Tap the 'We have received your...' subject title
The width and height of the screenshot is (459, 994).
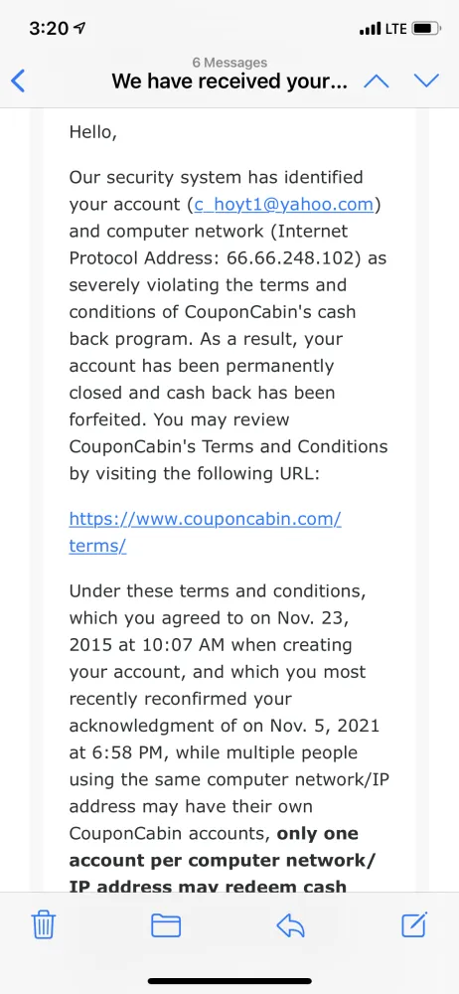point(229,82)
